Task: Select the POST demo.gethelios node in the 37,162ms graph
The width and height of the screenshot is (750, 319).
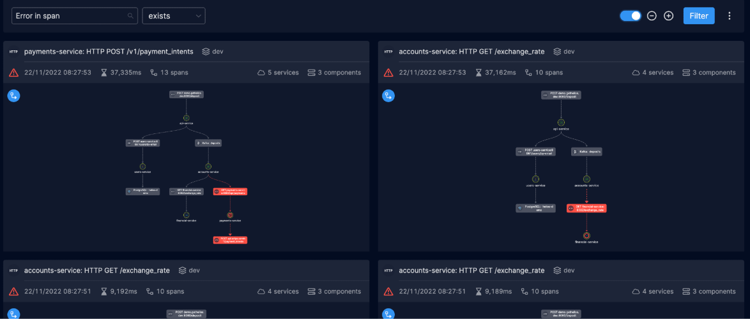Action: [x=561, y=95]
